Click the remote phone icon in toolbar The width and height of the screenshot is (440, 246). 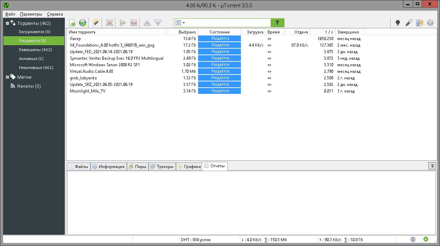[x=419, y=23]
